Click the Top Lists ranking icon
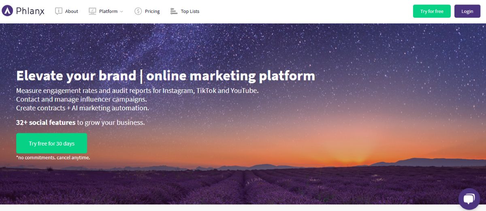 [174, 11]
